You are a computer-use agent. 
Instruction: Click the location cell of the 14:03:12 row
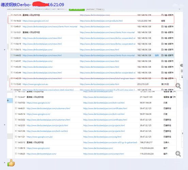pos(166,142)
